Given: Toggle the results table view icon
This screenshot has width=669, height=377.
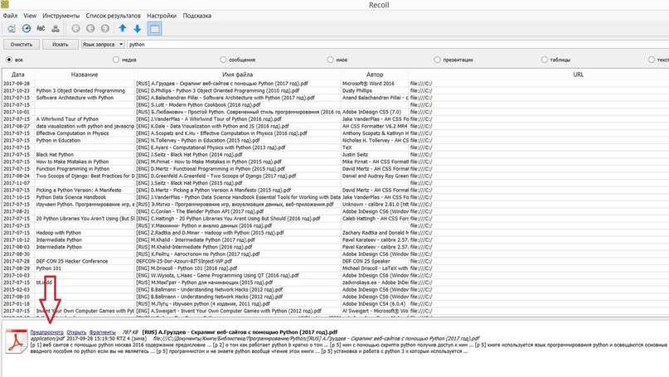Looking at the screenshot, I should [x=154, y=29].
